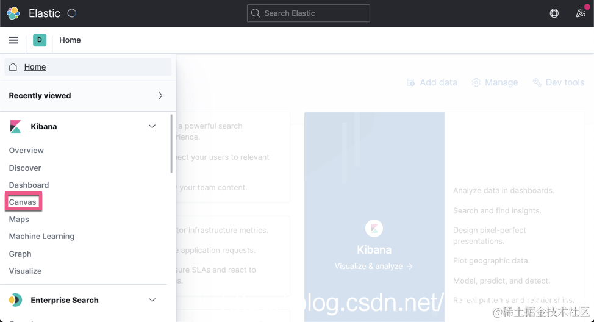The height and width of the screenshot is (322, 594).
Task: Open Machine Learning in Kibana menu
Action: pos(41,237)
